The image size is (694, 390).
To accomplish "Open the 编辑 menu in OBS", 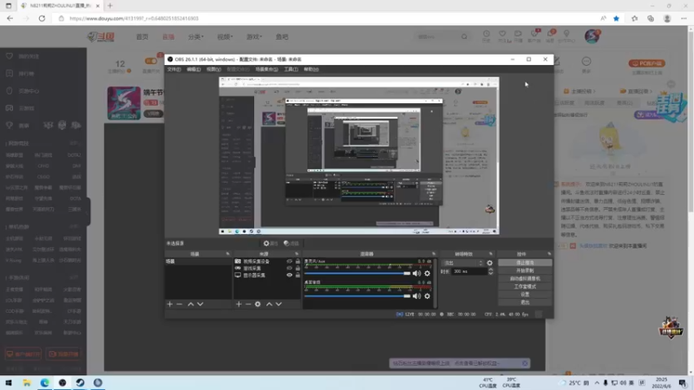I will point(193,69).
